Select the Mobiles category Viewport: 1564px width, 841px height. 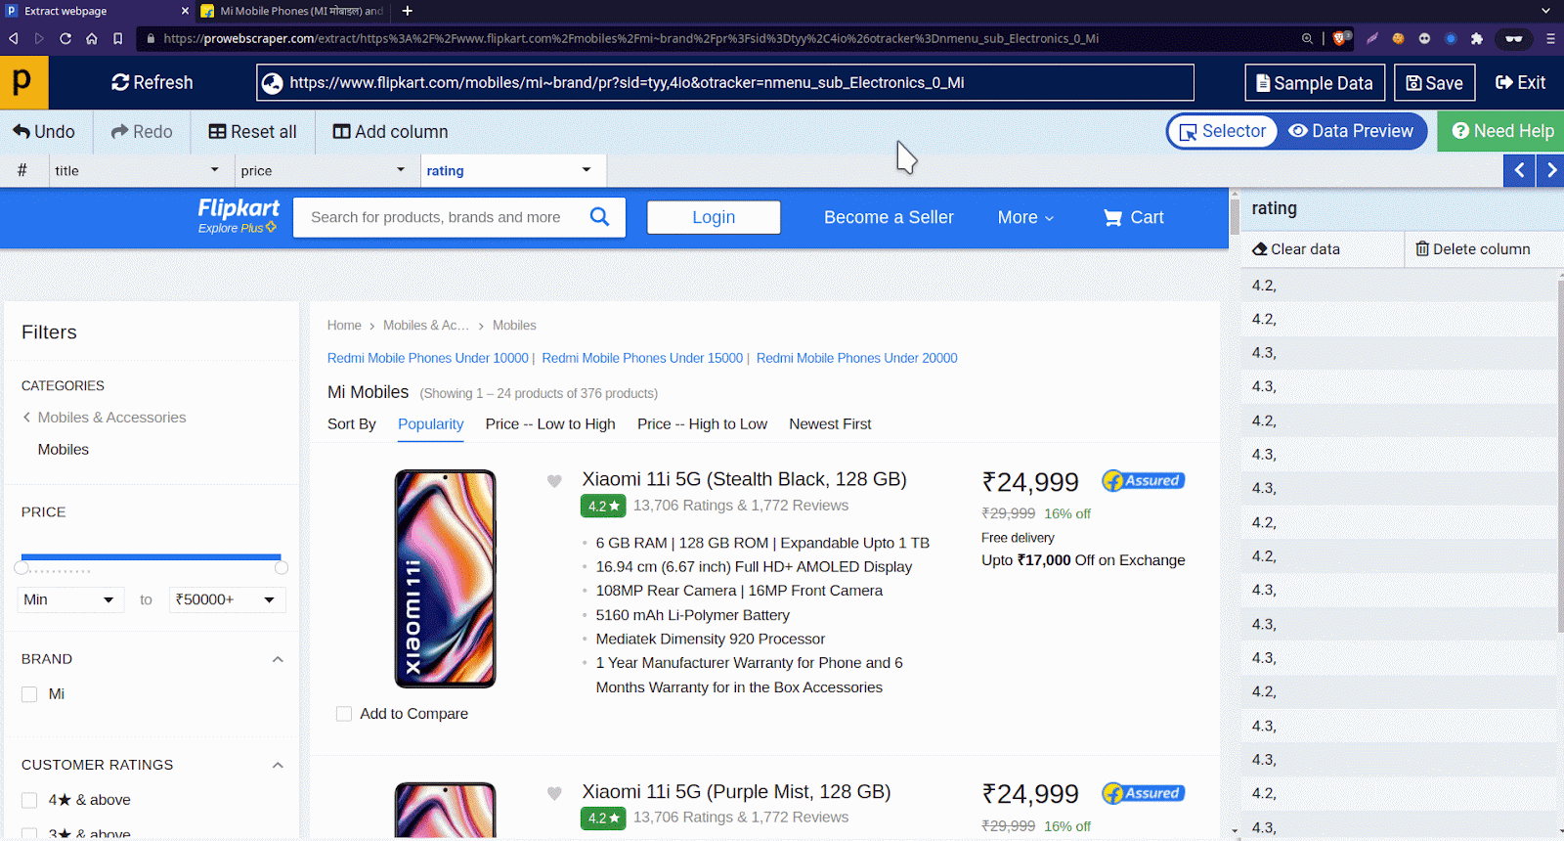pos(64,450)
